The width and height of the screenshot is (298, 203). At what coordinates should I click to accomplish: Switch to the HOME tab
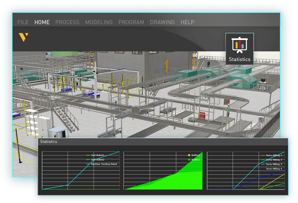pyautogui.click(x=42, y=22)
